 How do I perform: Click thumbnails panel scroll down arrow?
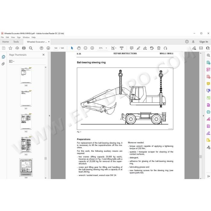(x=46, y=178)
